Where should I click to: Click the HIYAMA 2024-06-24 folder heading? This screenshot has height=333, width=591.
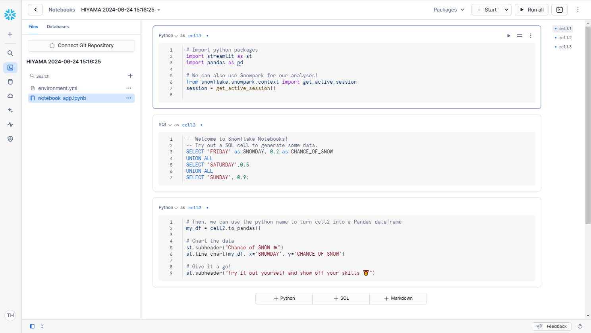(x=64, y=61)
